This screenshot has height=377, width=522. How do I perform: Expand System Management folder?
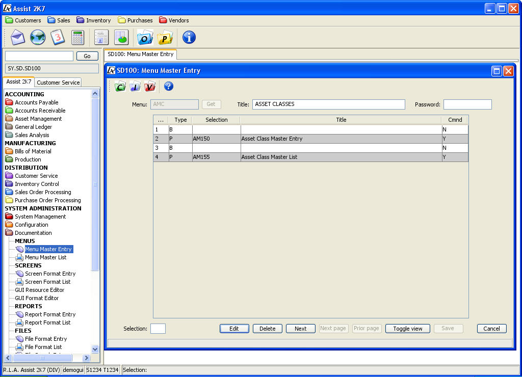[x=40, y=217]
